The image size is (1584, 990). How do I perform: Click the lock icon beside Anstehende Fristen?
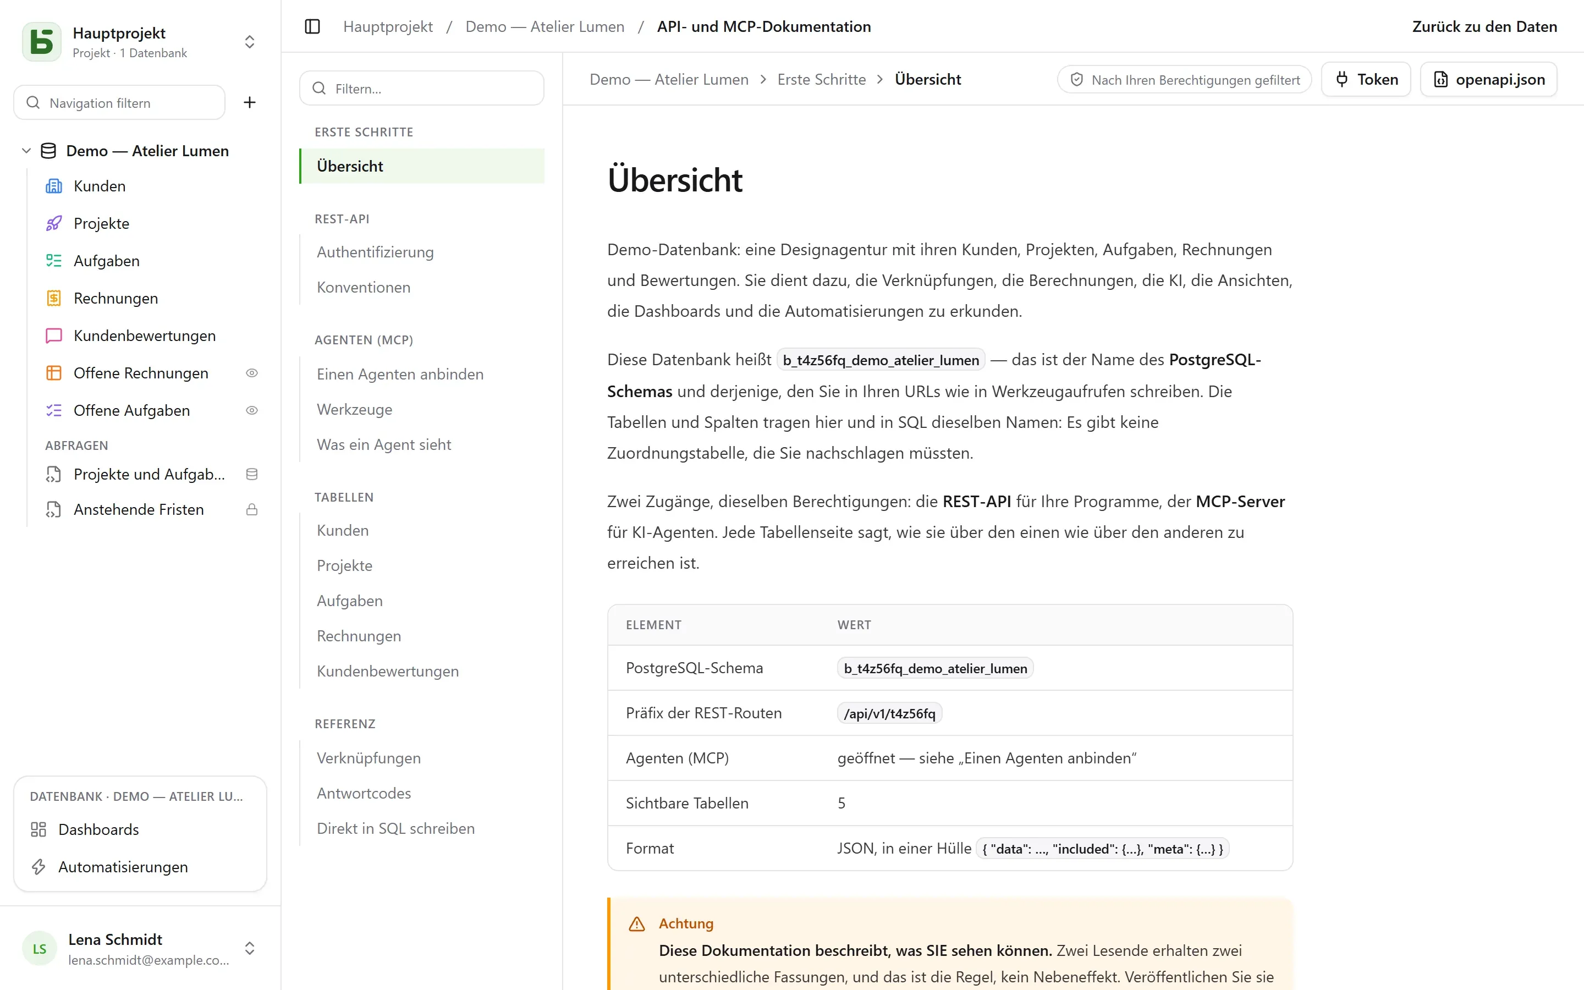pos(252,510)
